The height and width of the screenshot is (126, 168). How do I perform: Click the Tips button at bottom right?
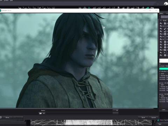(160, 124)
